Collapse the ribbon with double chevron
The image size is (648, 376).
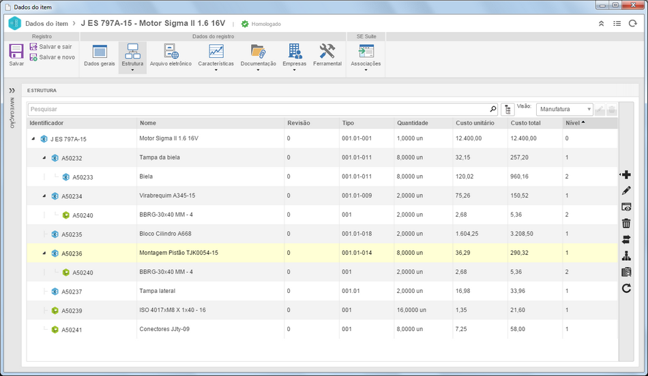602,24
